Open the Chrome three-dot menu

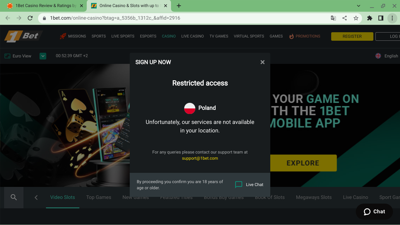[392, 18]
